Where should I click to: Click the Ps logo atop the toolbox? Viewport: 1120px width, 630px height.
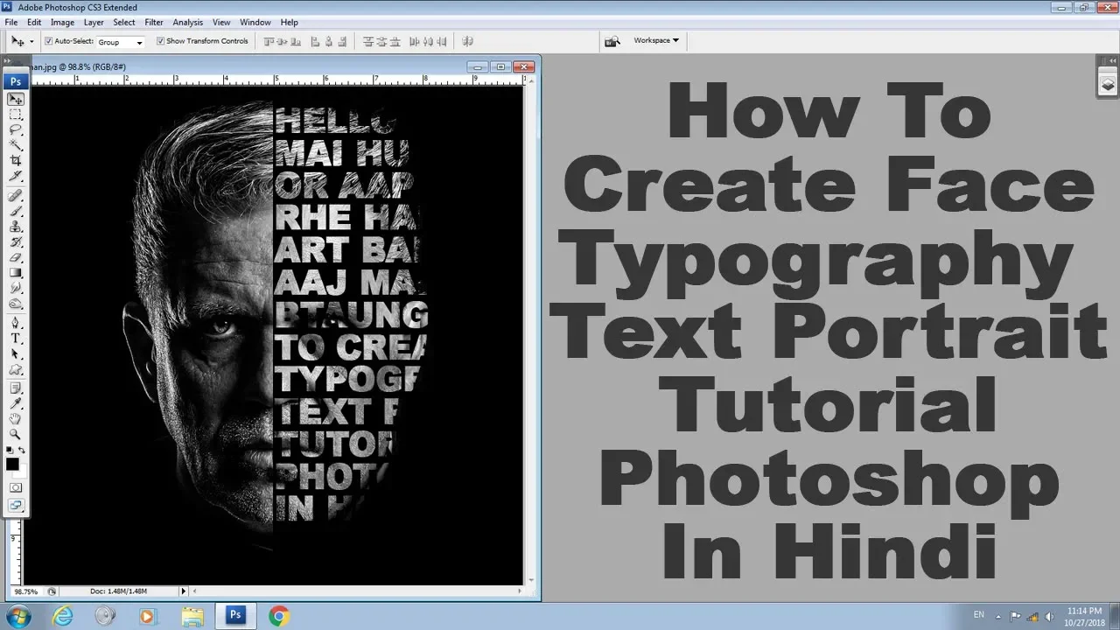coord(16,81)
